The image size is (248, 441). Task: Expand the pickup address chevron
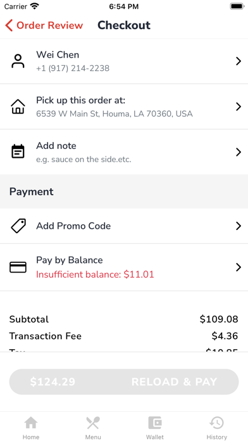click(x=239, y=107)
